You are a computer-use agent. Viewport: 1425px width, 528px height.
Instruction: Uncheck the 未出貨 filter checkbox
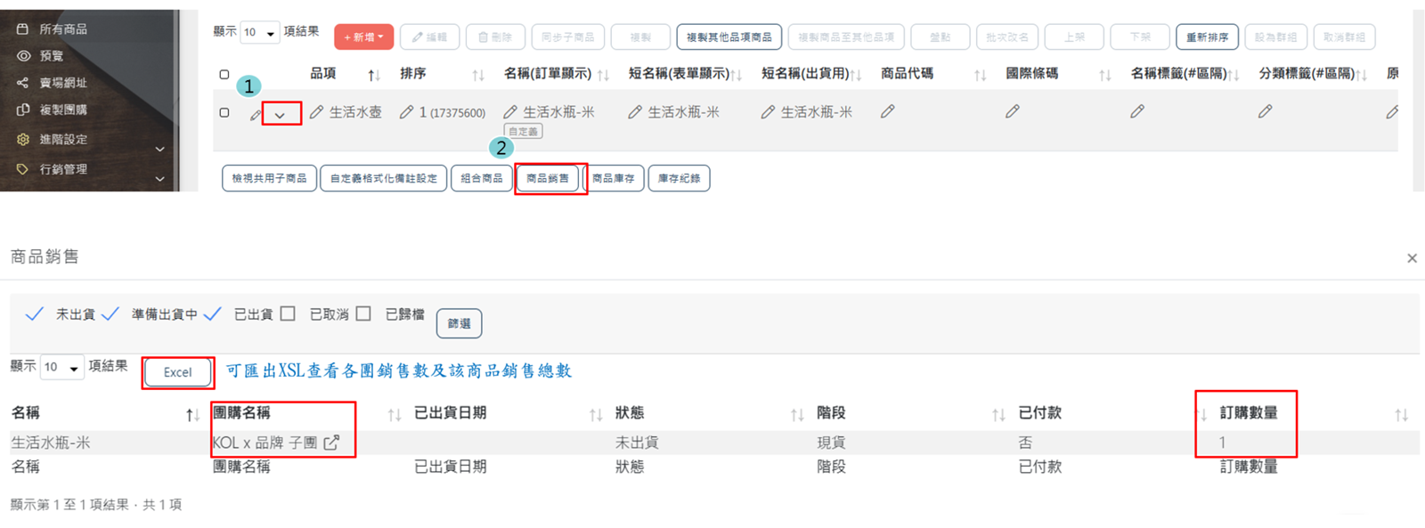pyautogui.click(x=35, y=314)
